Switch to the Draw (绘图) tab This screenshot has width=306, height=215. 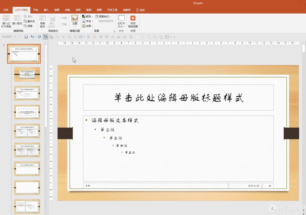pyautogui.click(x=57, y=10)
